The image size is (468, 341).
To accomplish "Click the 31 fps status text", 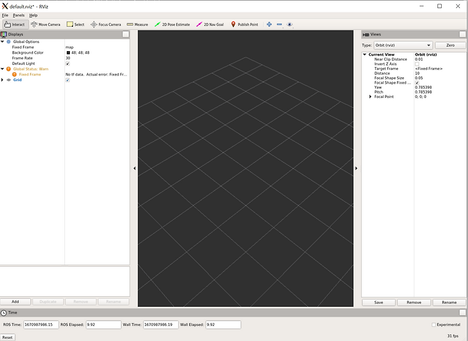I will 452,336.
